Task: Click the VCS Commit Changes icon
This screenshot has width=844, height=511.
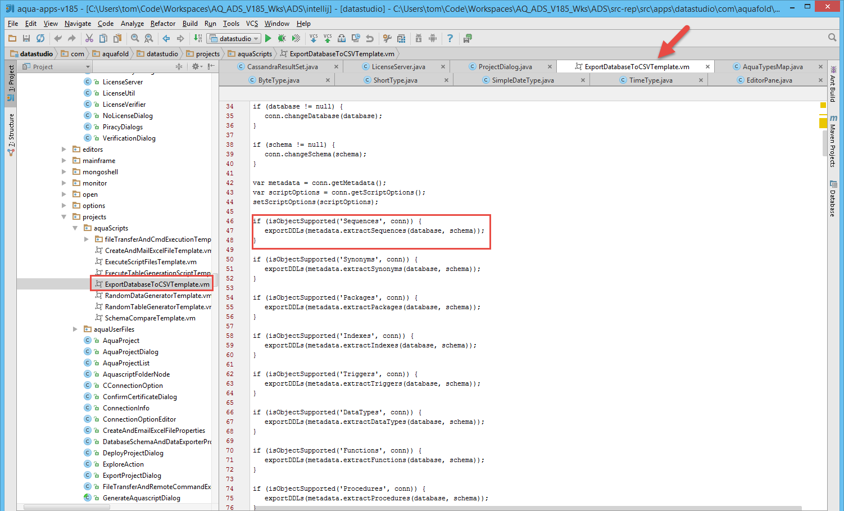Action: pyautogui.click(x=328, y=38)
